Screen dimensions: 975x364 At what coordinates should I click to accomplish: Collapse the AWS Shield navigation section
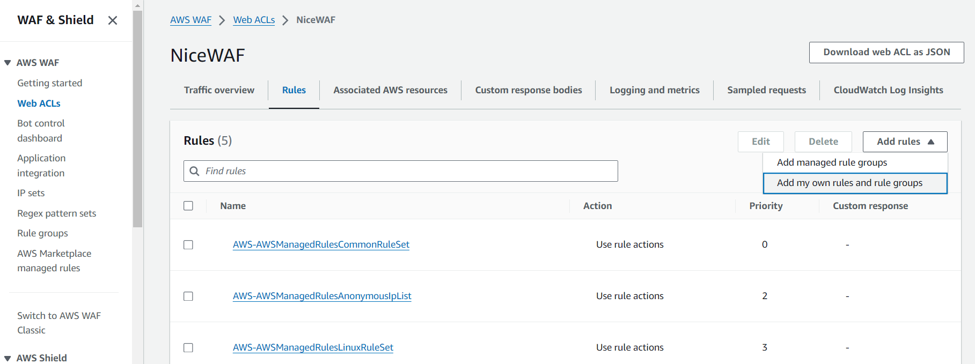coord(8,358)
